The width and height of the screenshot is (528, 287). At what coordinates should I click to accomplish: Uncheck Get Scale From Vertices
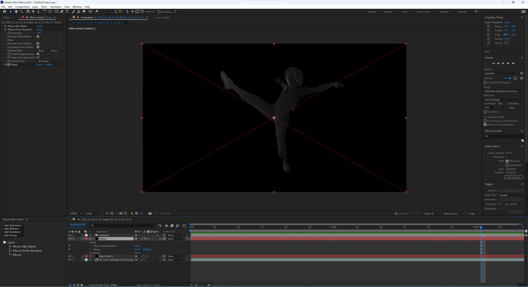point(38,37)
